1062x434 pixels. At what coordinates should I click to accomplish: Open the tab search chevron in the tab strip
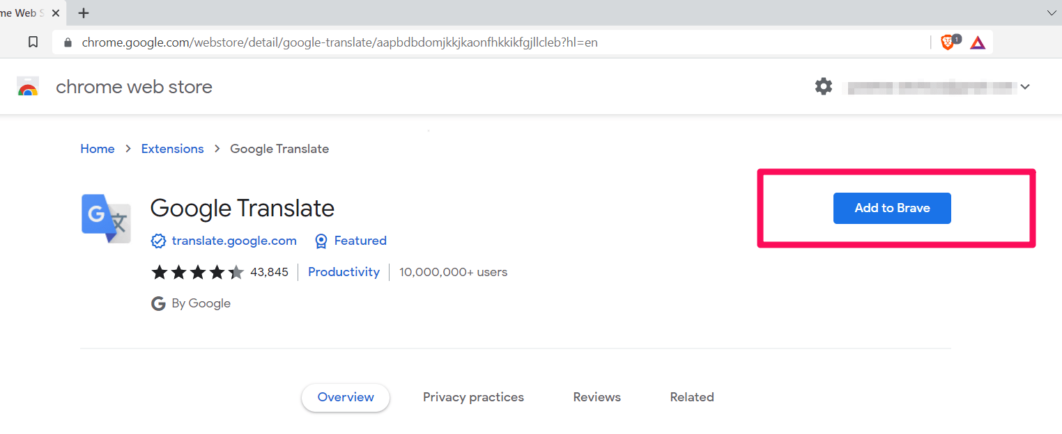pyautogui.click(x=1051, y=13)
